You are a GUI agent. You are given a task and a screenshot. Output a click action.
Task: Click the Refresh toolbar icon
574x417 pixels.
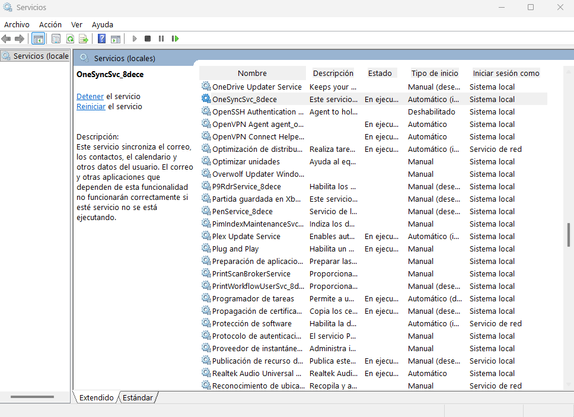coord(70,39)
